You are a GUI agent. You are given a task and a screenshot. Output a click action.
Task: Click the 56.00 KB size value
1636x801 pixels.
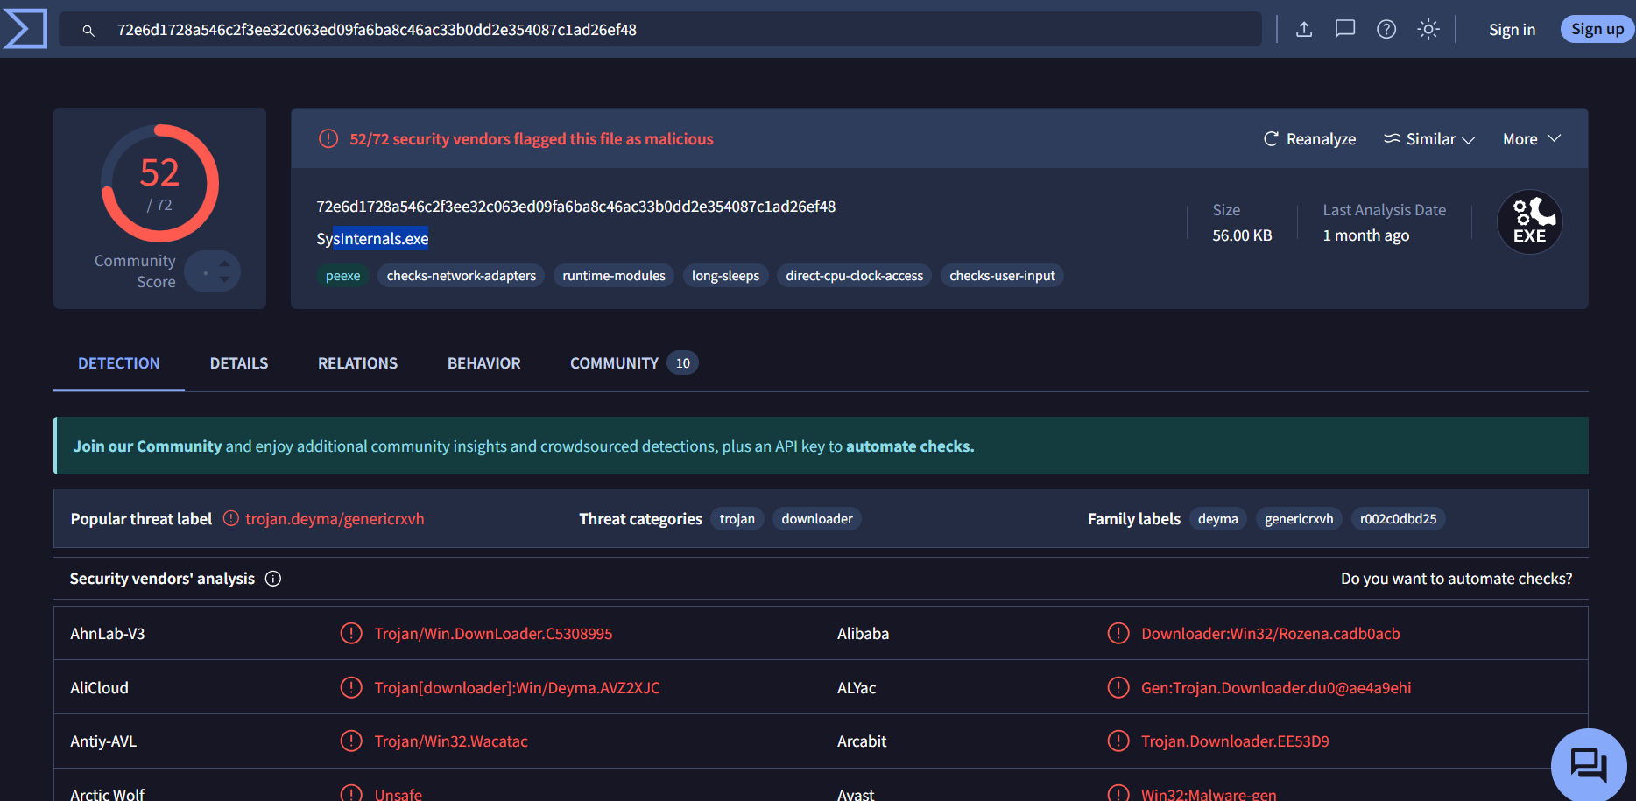click(x=1242, y=235)
